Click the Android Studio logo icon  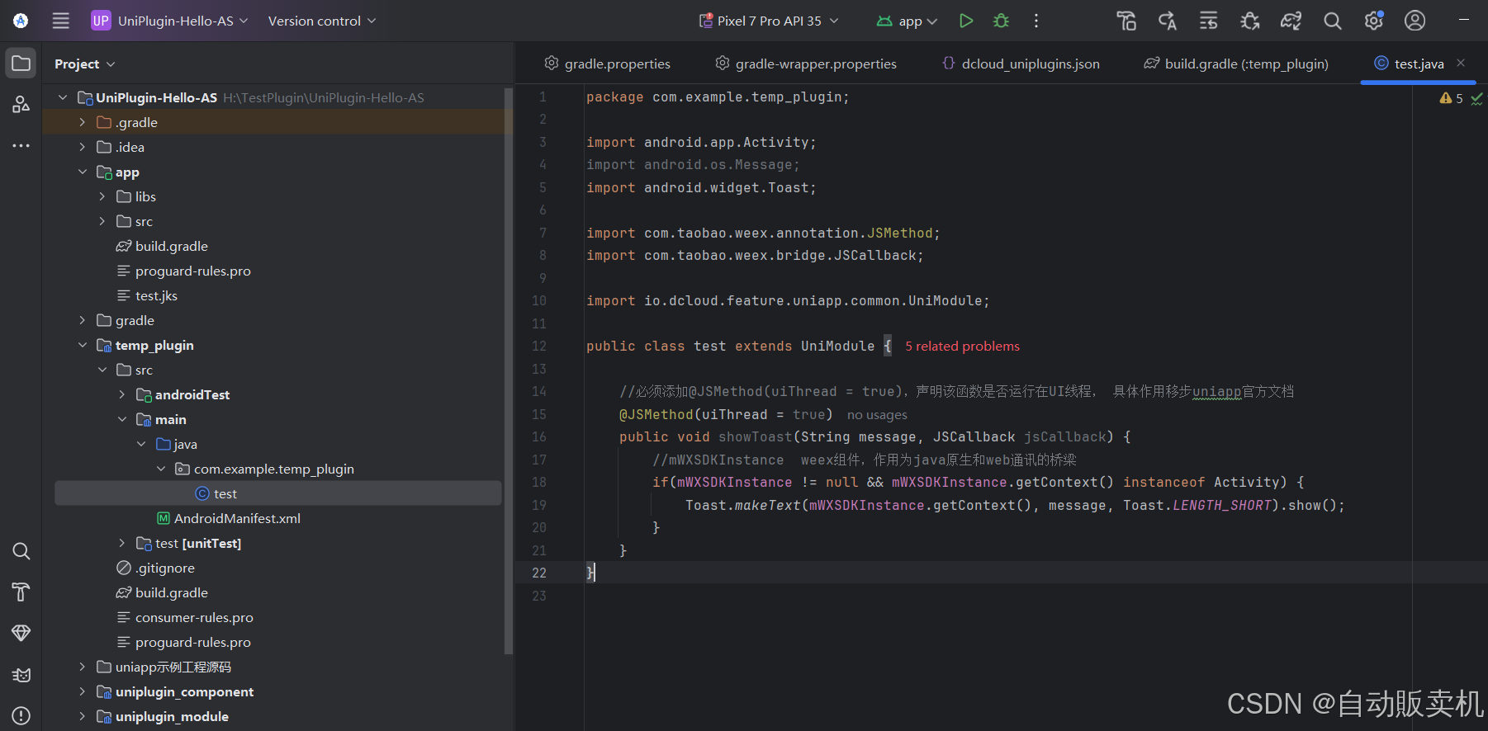[x=21, y=21]
